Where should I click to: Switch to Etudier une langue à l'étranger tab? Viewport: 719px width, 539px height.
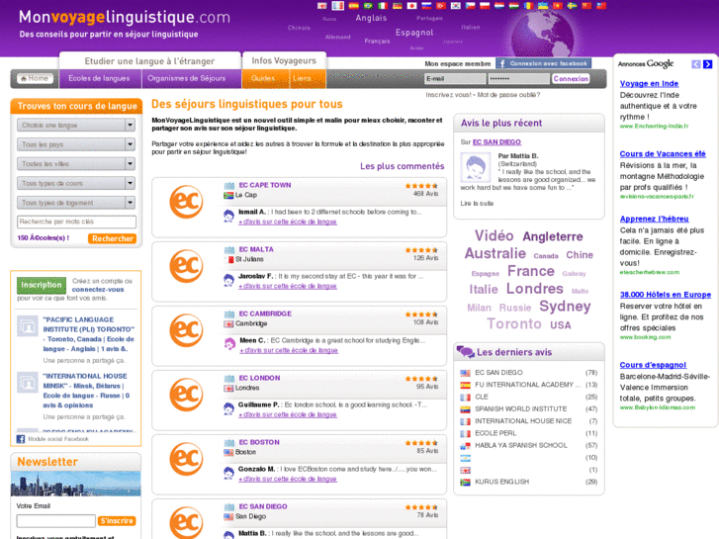coord(149,61)
